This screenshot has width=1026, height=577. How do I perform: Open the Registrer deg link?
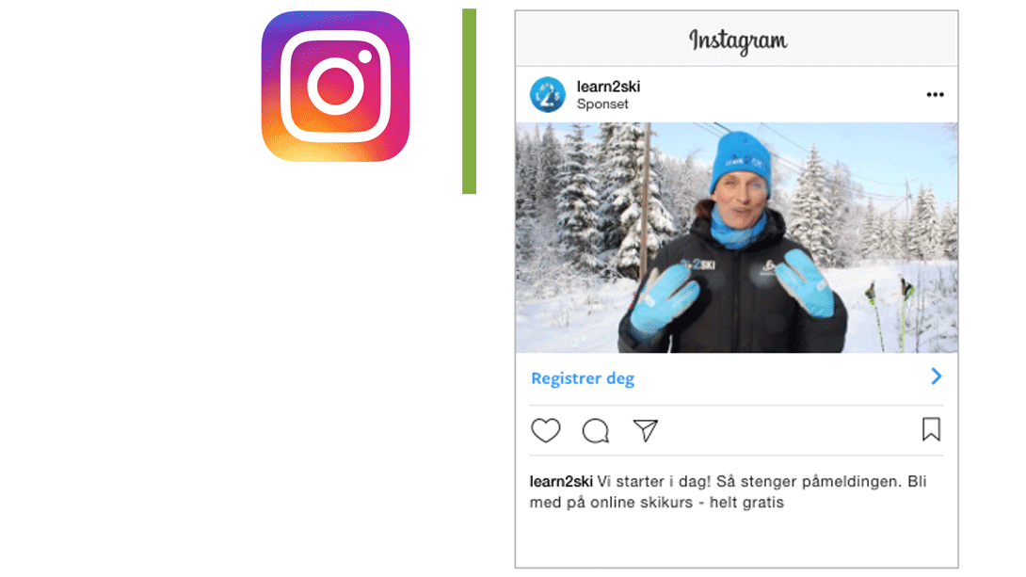583,378
